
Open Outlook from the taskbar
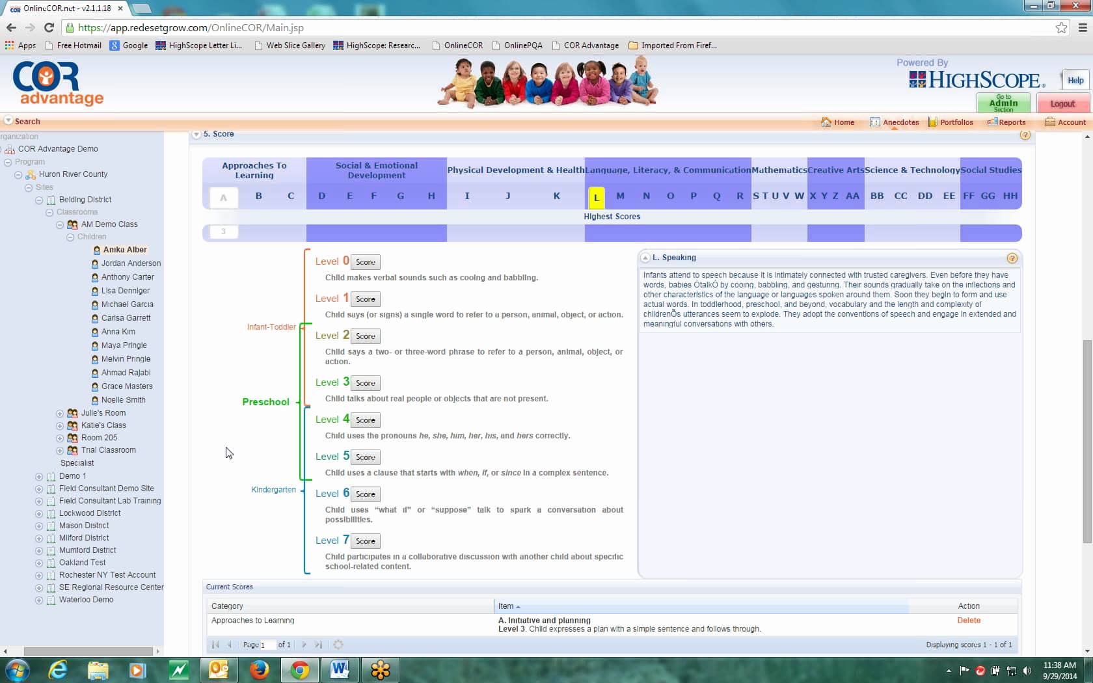pos(219,670)
